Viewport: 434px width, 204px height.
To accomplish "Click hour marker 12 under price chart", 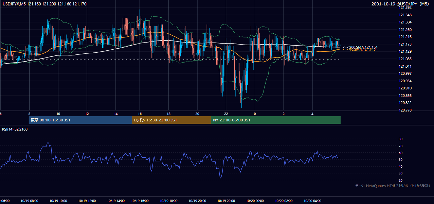I will click(x=87, y=114).
